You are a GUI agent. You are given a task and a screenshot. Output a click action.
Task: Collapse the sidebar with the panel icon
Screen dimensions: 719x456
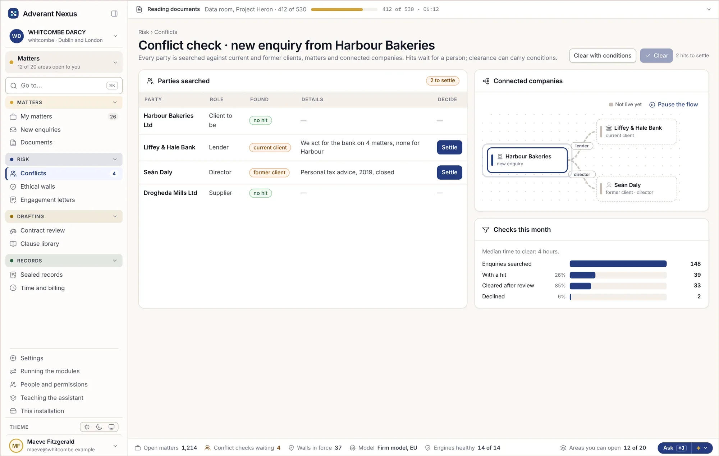tap(114, 14)
